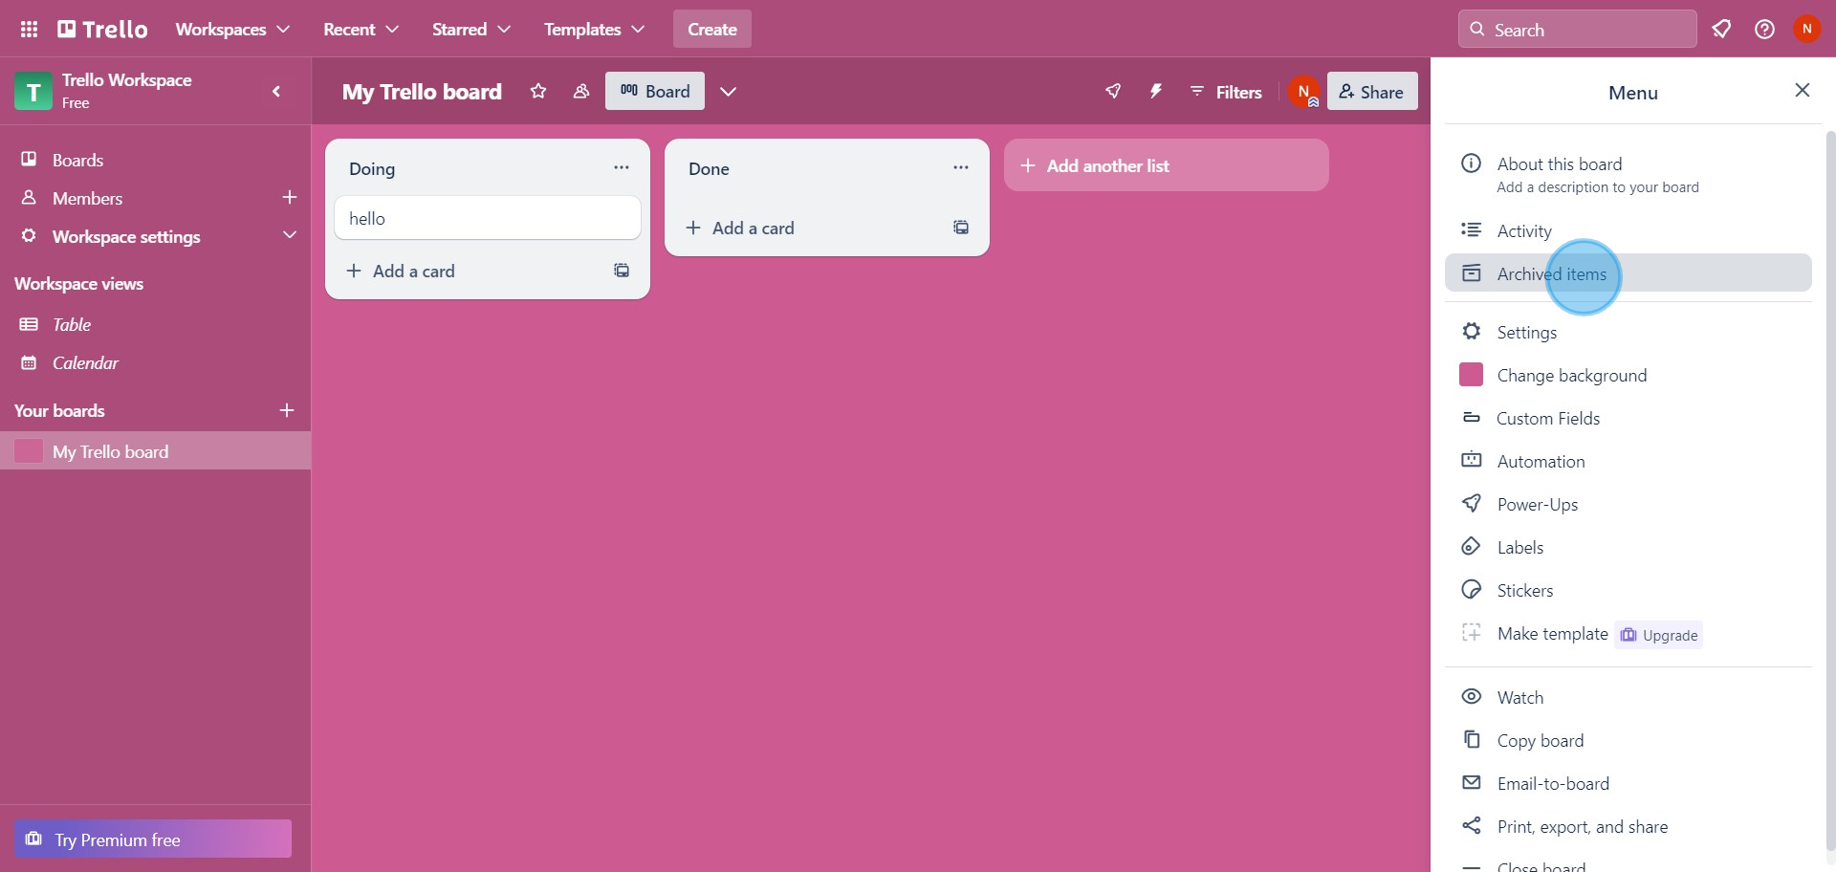Screen dimensions: 1836x872
Task: Open Power-Ups in board menu
Action: pos(1628,505)
